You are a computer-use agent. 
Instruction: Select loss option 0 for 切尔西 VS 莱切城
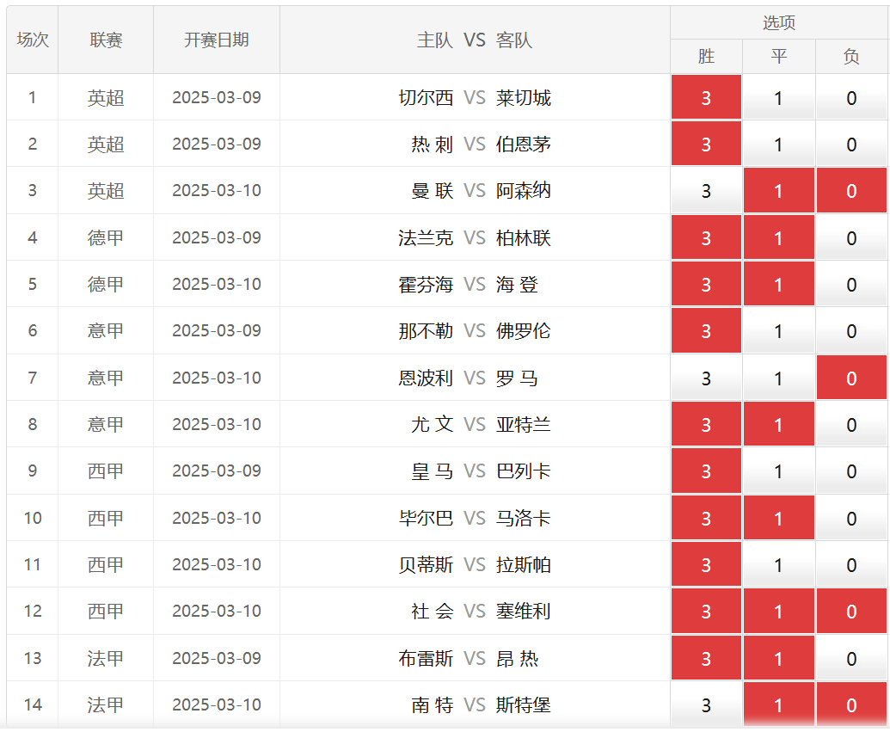(851, 97)
